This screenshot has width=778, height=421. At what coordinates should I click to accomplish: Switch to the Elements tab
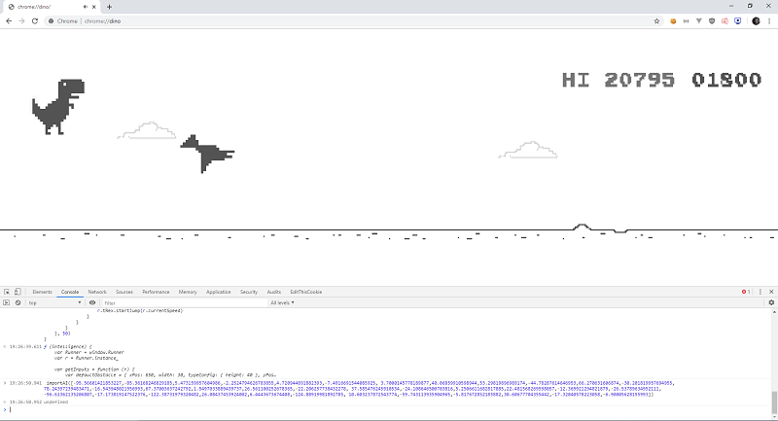point(42,292)
